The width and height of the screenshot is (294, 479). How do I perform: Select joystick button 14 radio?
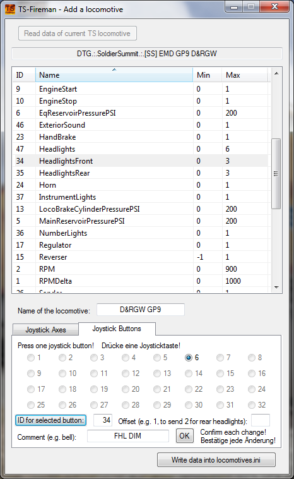(189, 373)
